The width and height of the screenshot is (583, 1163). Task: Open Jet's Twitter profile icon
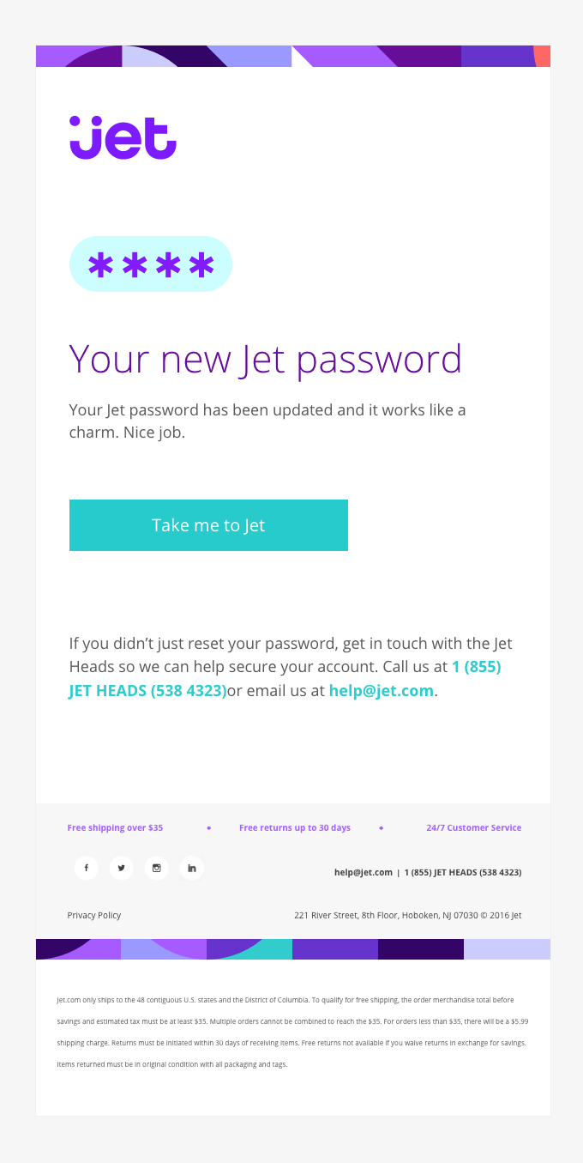click(x=122, y=868)
